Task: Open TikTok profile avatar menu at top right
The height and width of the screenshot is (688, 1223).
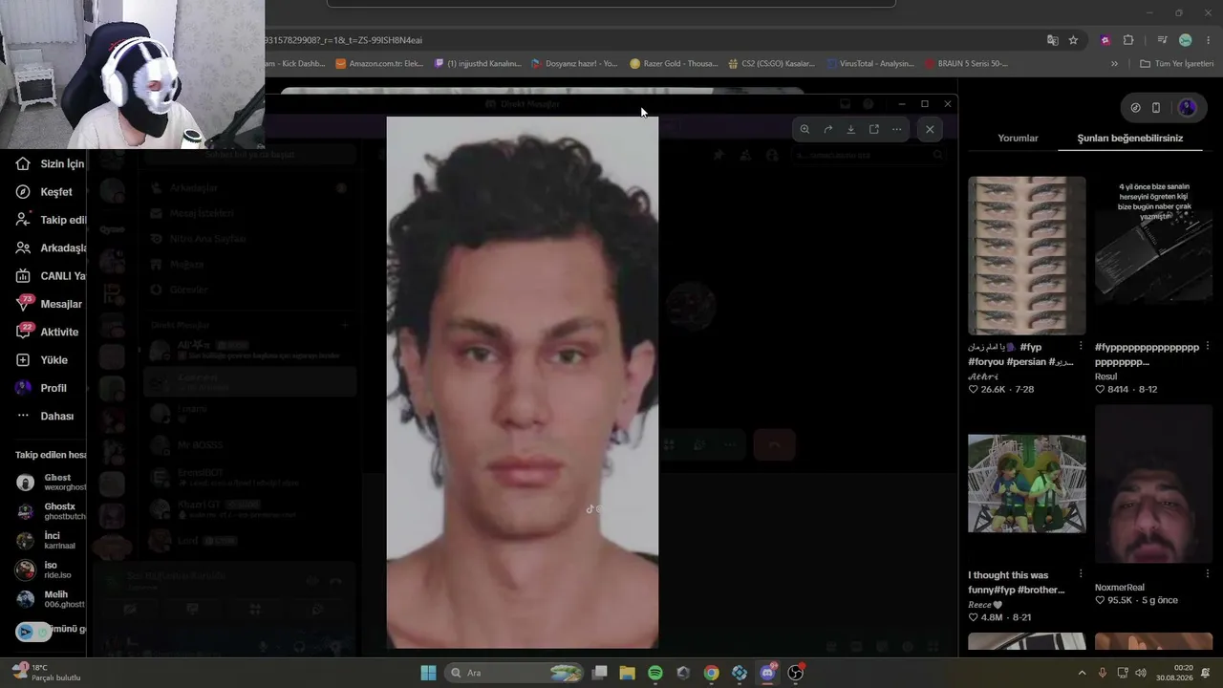Action: pyautogui.click(x=1188, y=108)
